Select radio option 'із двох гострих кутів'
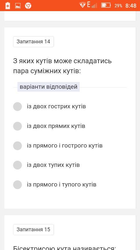The width and height of the screenshot is (140, 250). click(17, 107)
